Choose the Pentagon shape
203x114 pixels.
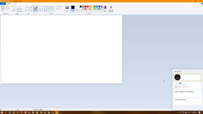point(44,9)
